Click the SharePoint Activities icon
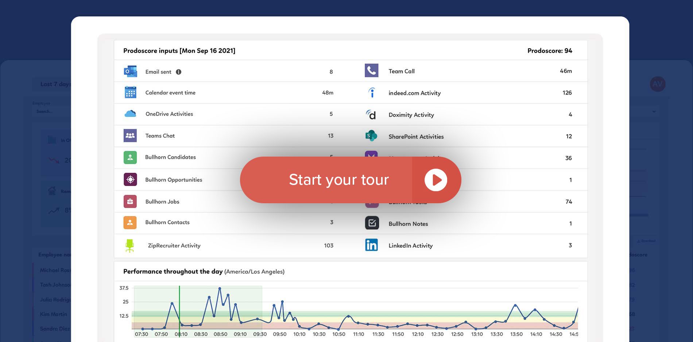693x342 pixels. click(x=371, y=136)
